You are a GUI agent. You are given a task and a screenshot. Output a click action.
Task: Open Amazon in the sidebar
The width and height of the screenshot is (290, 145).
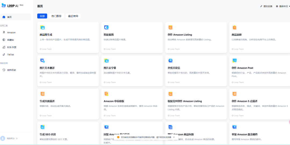(x=11, y=32)
